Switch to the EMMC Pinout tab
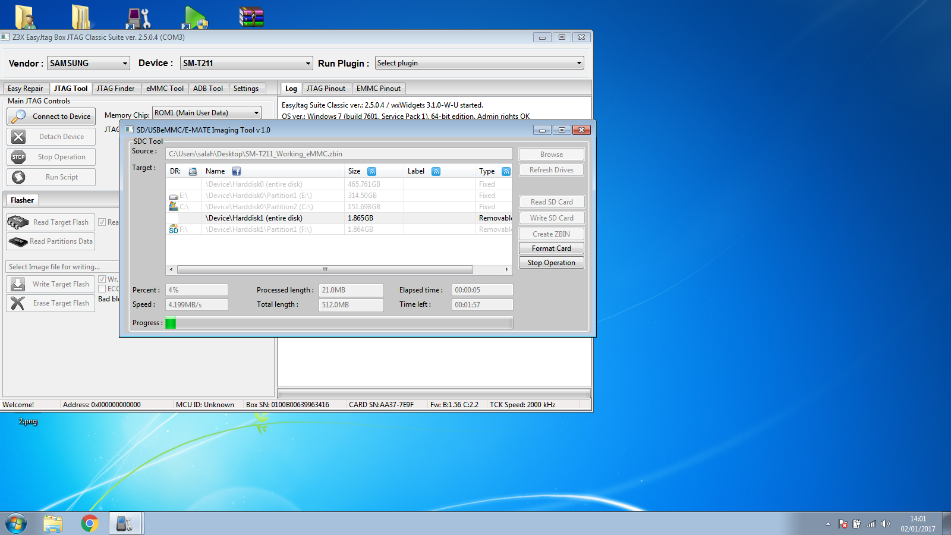 tap(379, 89)
